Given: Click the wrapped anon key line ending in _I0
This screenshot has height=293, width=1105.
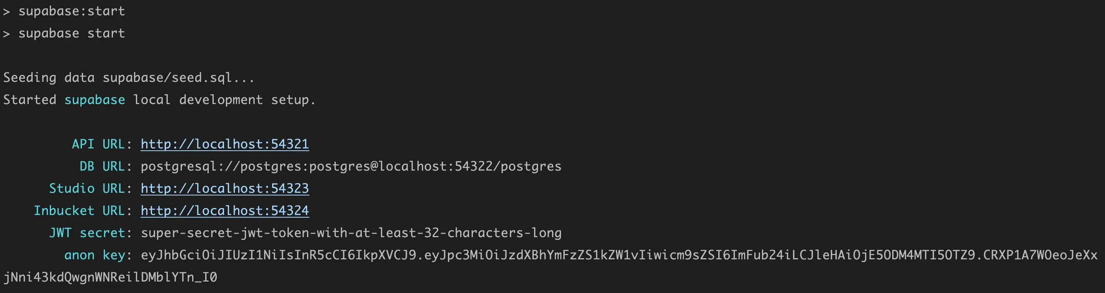Looking at the screenshot, I should pyautogui.click(x=110, y=278).
